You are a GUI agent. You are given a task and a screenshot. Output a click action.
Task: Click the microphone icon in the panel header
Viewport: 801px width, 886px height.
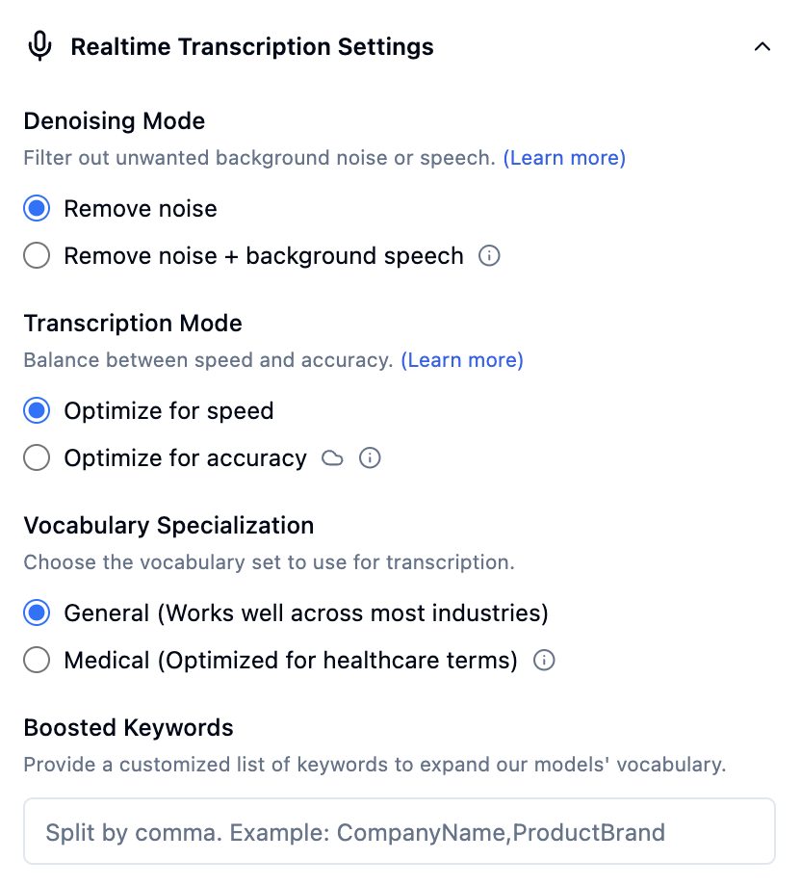pos(39,46)
